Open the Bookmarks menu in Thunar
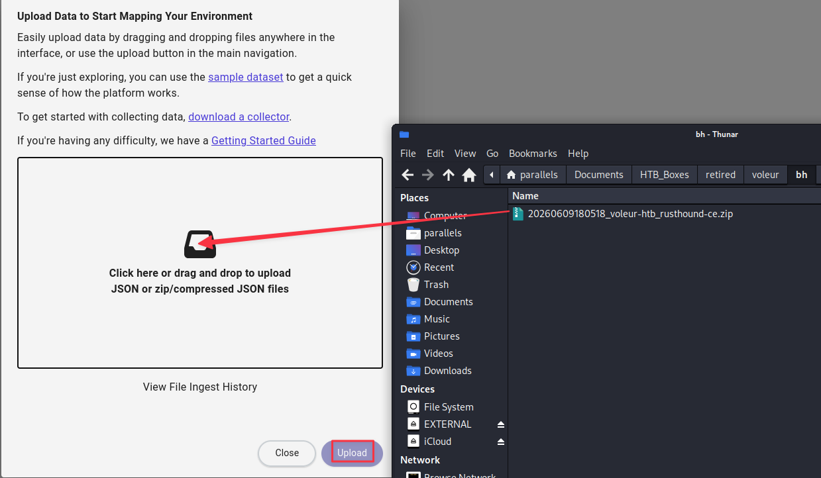This screenshot has height=478, width=821. [533, 154]
